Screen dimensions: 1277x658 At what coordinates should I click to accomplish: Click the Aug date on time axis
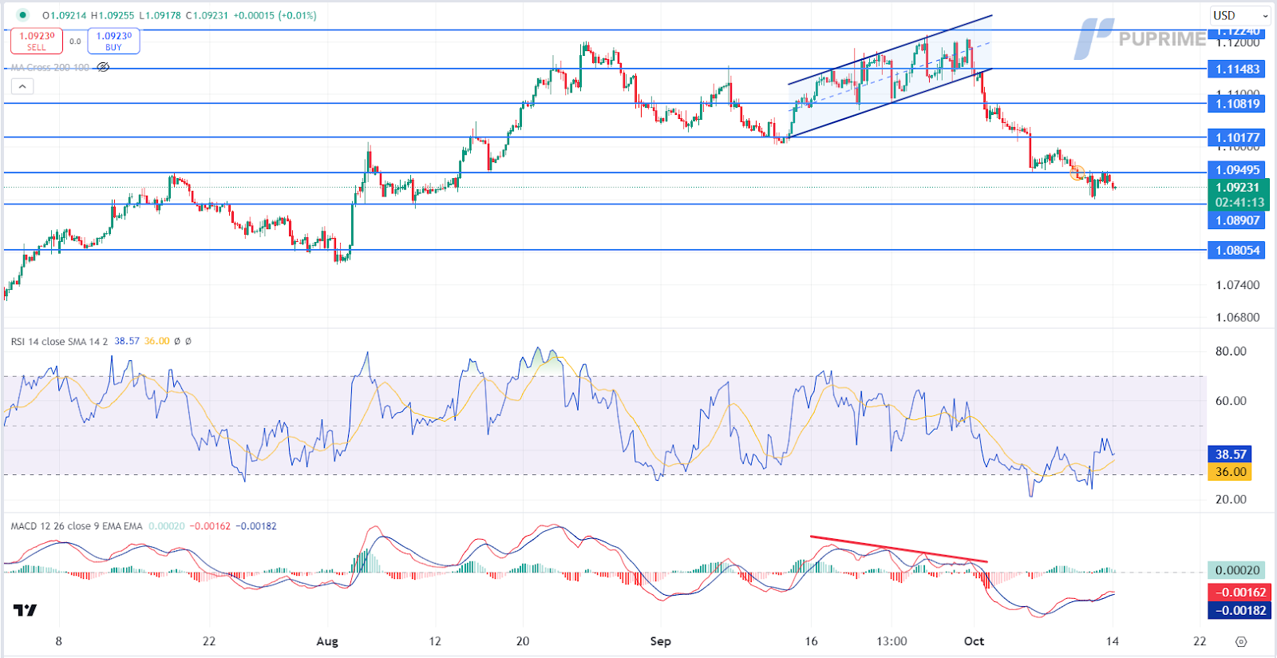click(x=327, y=641)
